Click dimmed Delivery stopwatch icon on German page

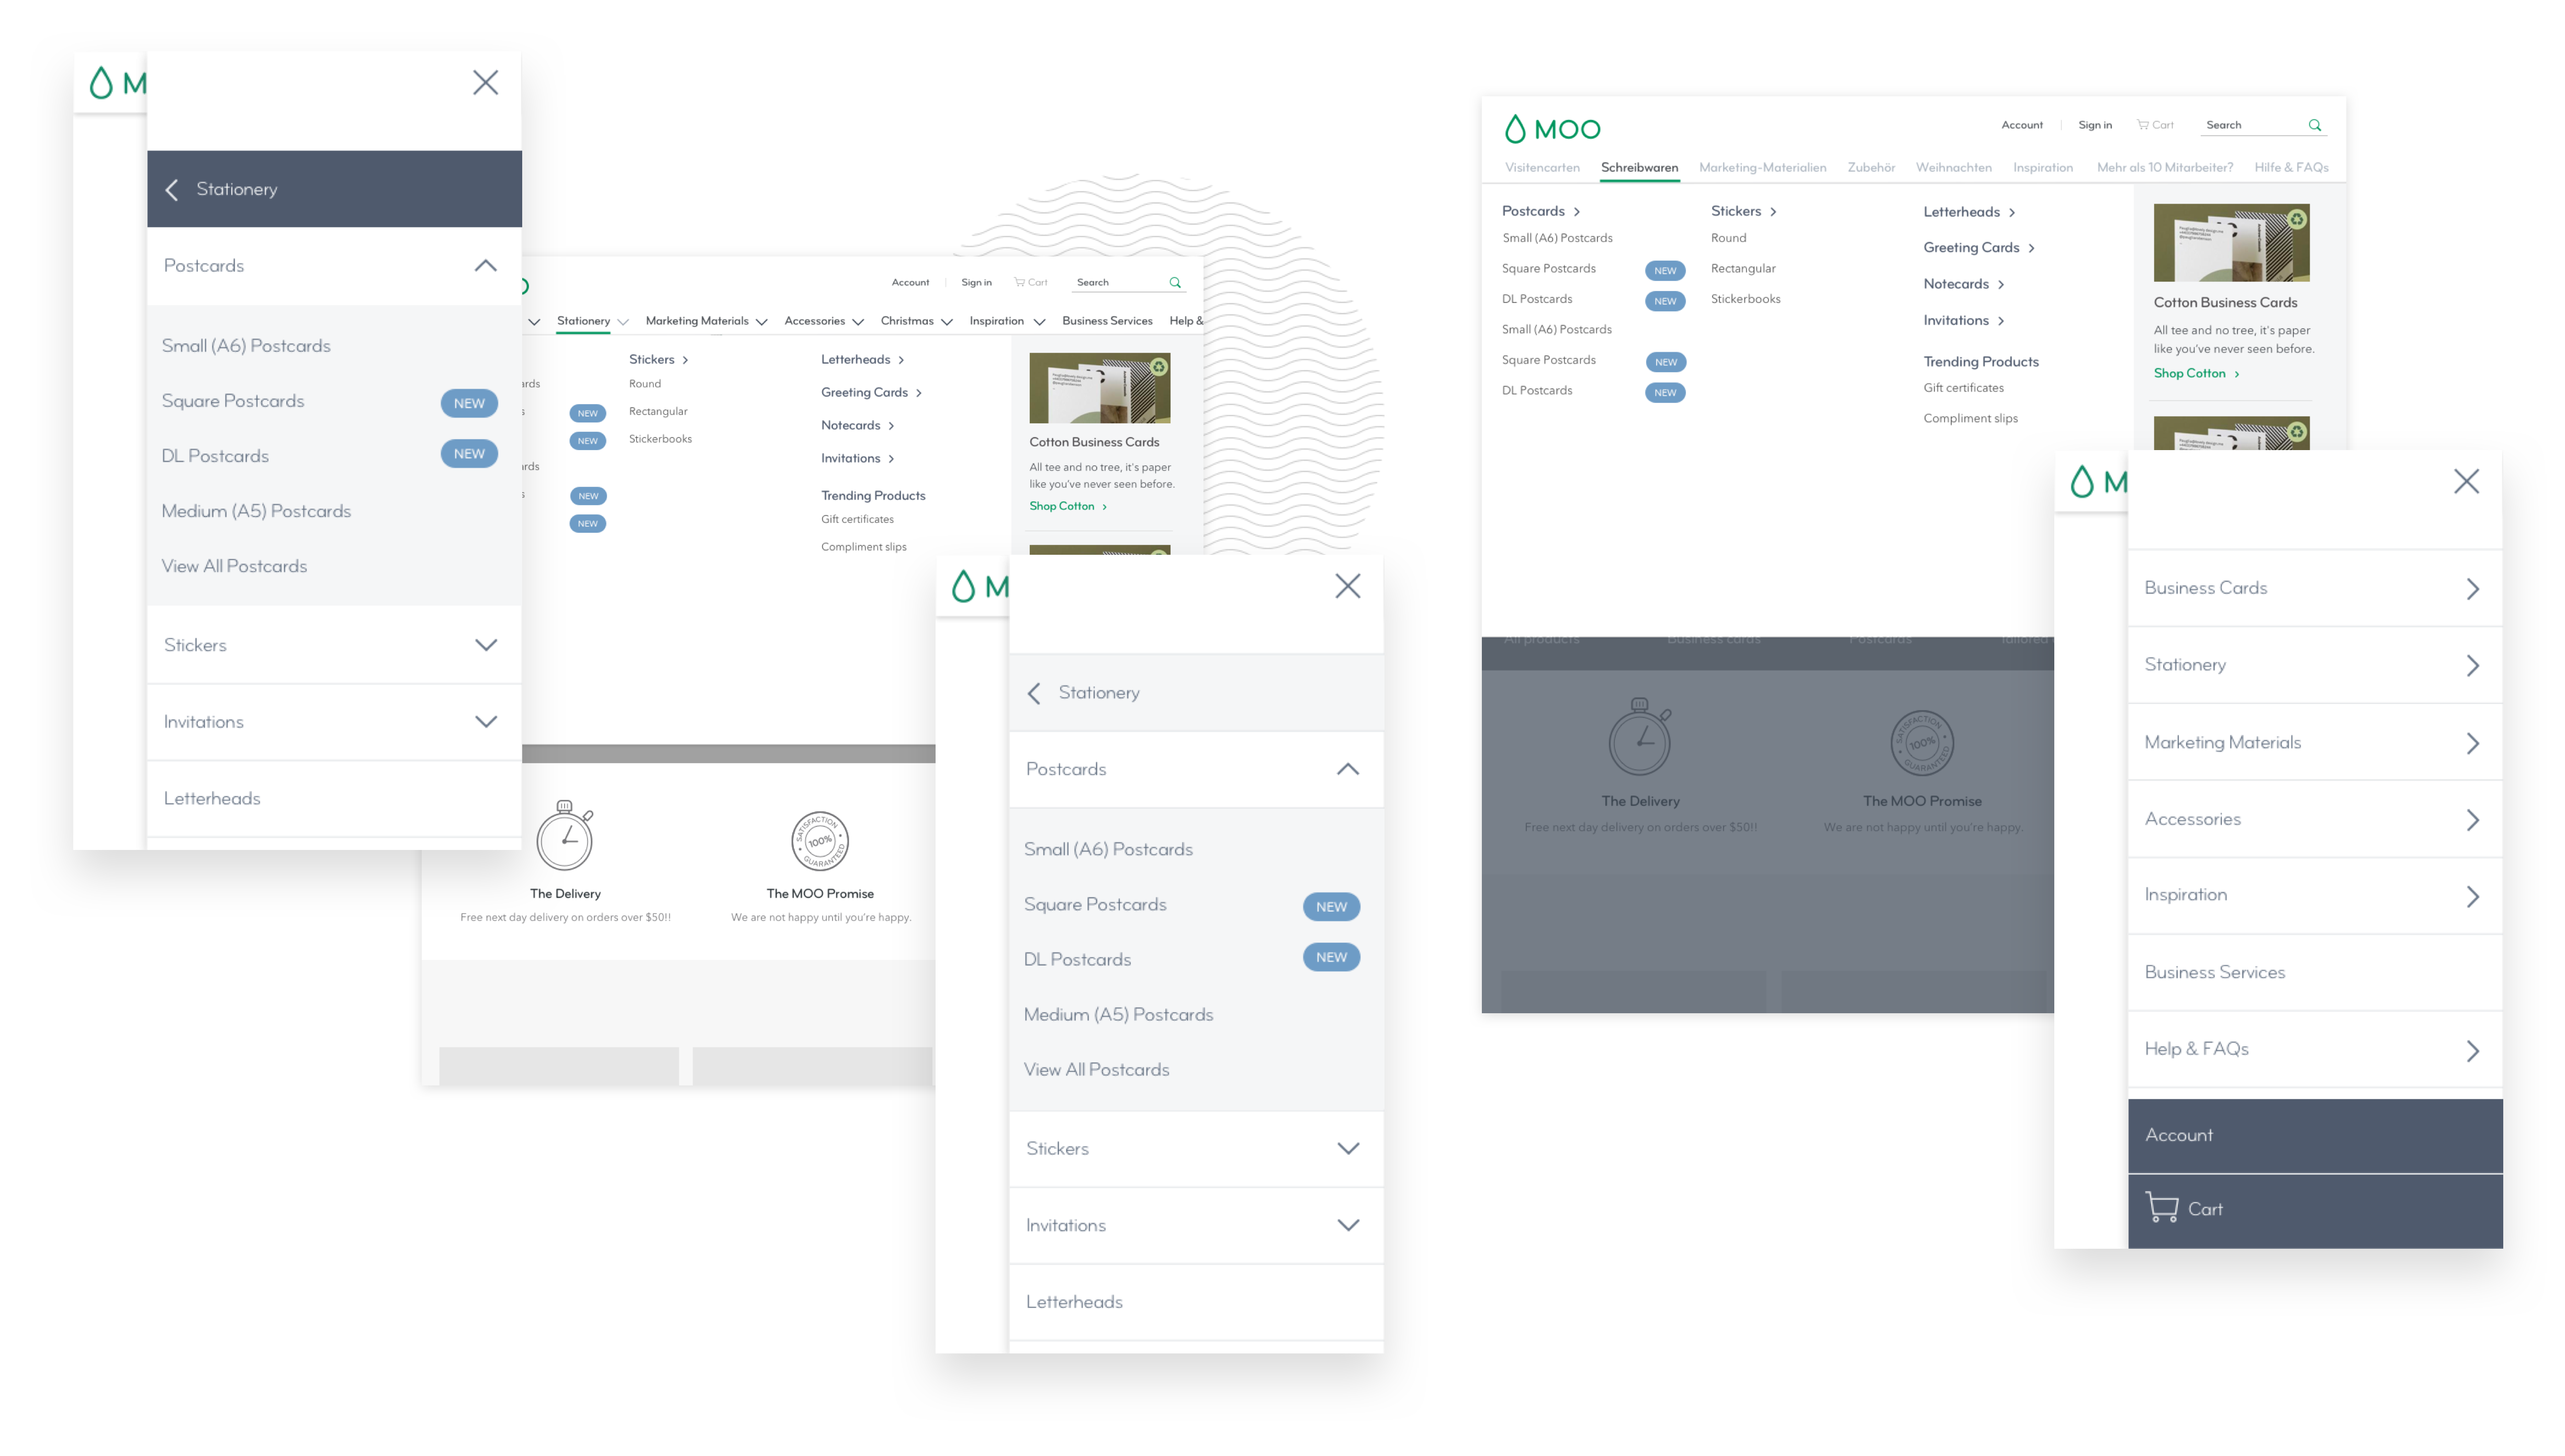tap(1639, 737)
